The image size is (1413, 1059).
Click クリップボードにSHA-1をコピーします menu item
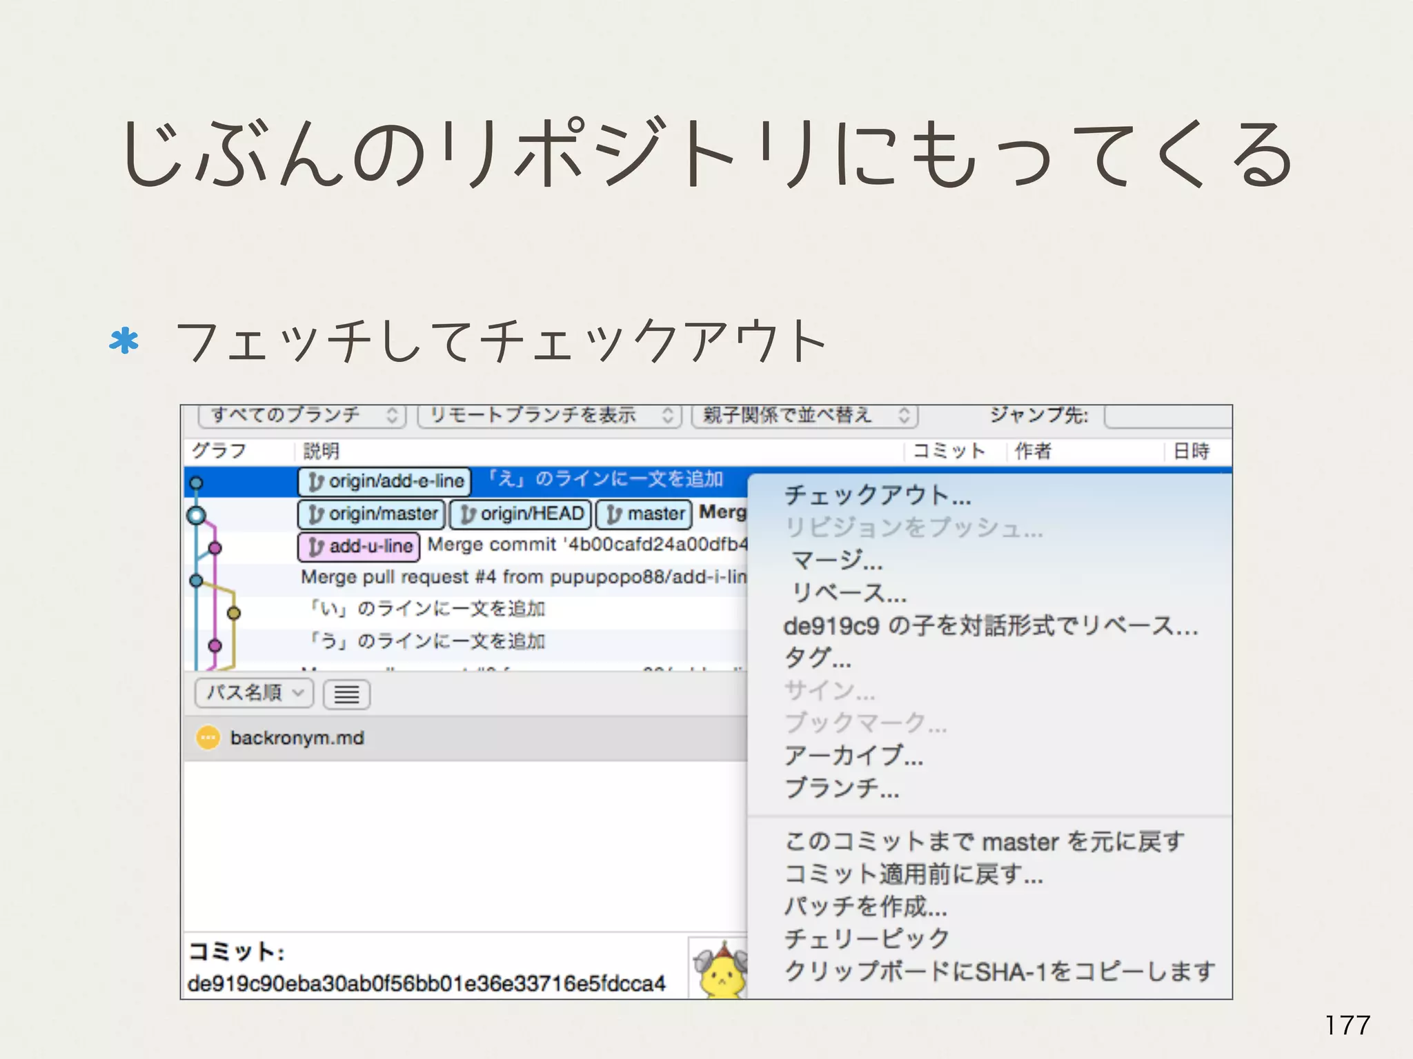pyautogui.click(x=999, y=971)
